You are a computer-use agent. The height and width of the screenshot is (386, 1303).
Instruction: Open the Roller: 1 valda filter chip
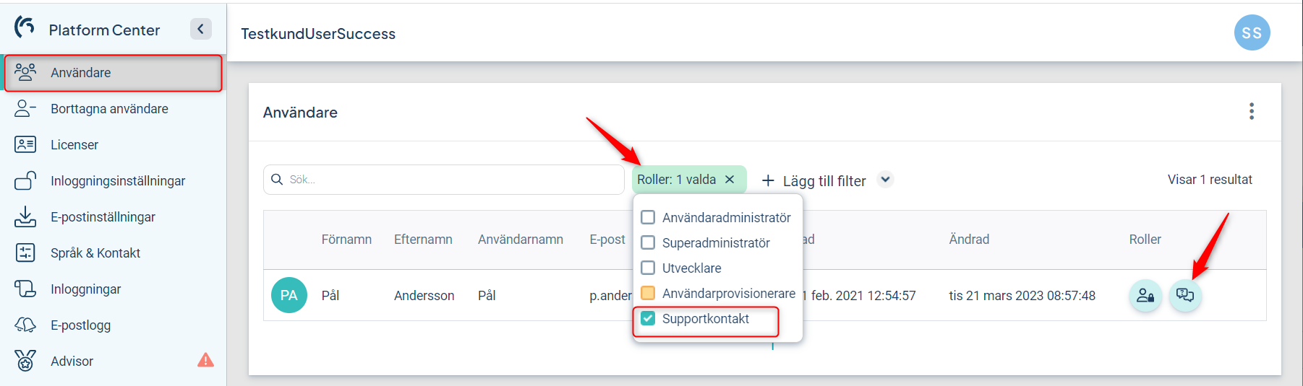[x=677, y=180]
